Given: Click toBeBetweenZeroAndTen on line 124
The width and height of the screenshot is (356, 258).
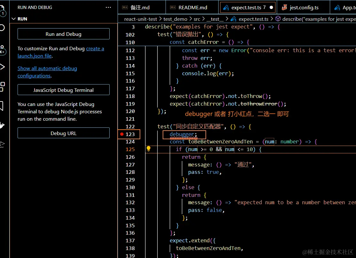Looking at the screenshot, I should (x=221, y=142).
